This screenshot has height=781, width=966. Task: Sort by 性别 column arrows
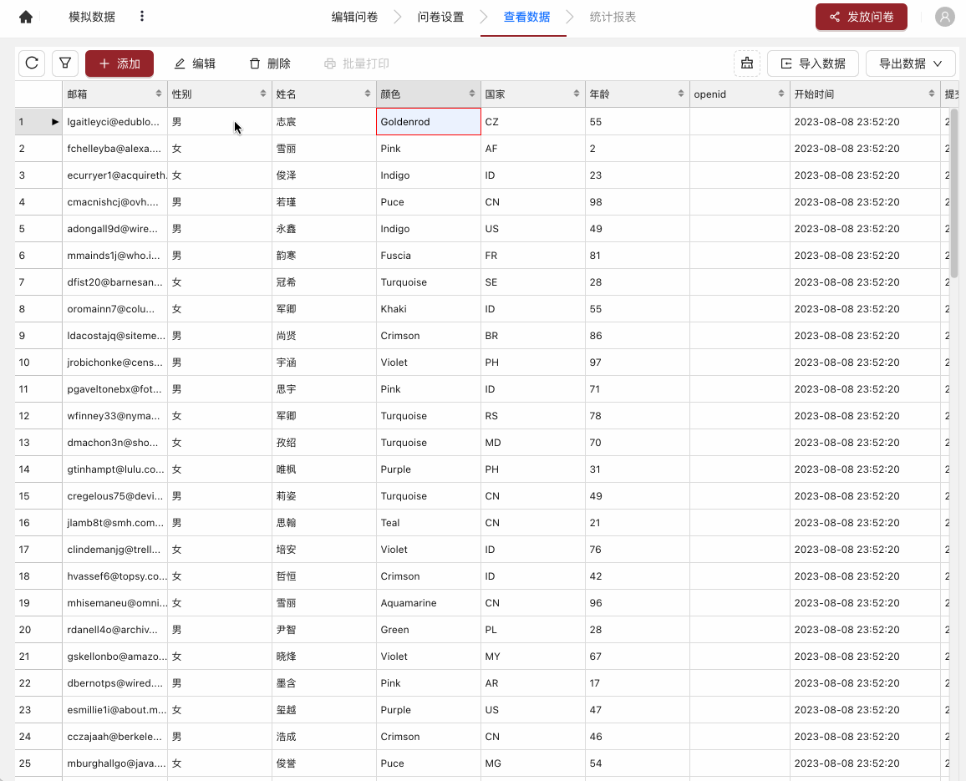[x=263, y=94]
